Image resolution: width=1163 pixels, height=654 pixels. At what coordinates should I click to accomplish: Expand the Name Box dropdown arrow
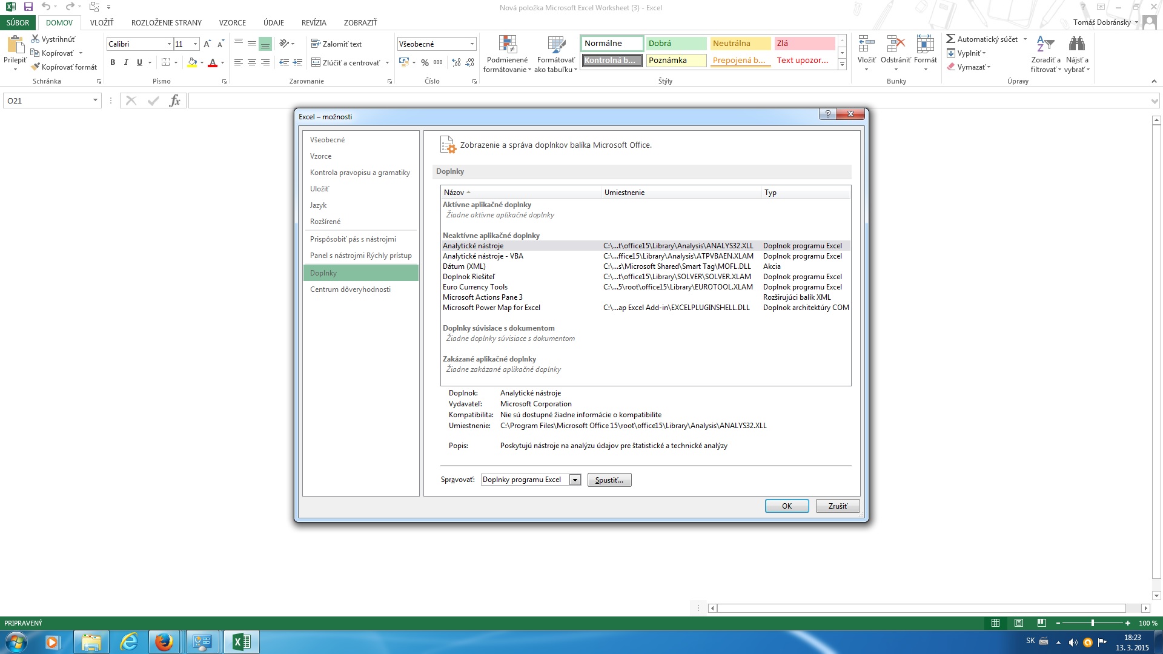click(95, 101)
